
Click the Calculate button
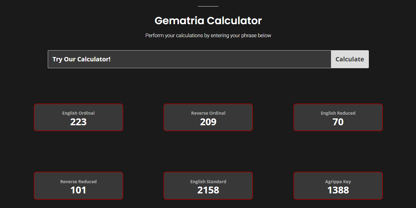tap(350, 59)
